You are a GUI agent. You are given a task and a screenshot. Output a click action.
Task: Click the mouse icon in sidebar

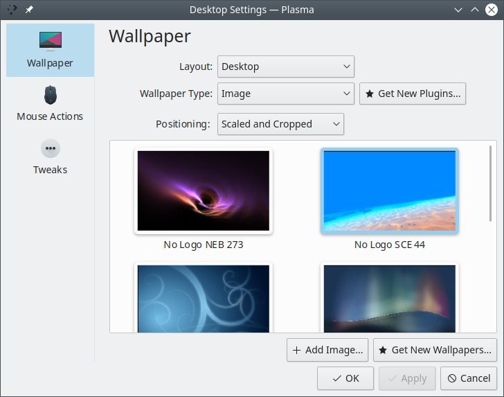tap(51, 95)
